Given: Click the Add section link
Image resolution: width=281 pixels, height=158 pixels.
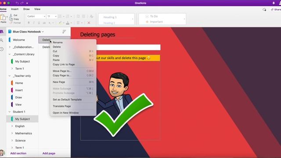Looking at the screenshot, I should 18,153.
